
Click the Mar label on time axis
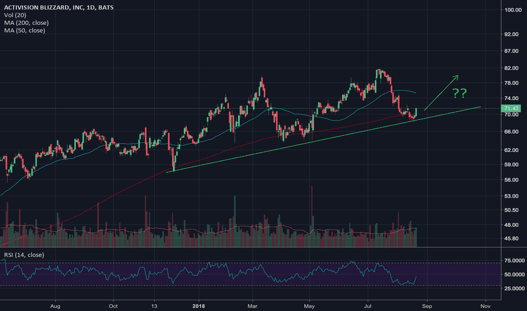coord(252,306)
